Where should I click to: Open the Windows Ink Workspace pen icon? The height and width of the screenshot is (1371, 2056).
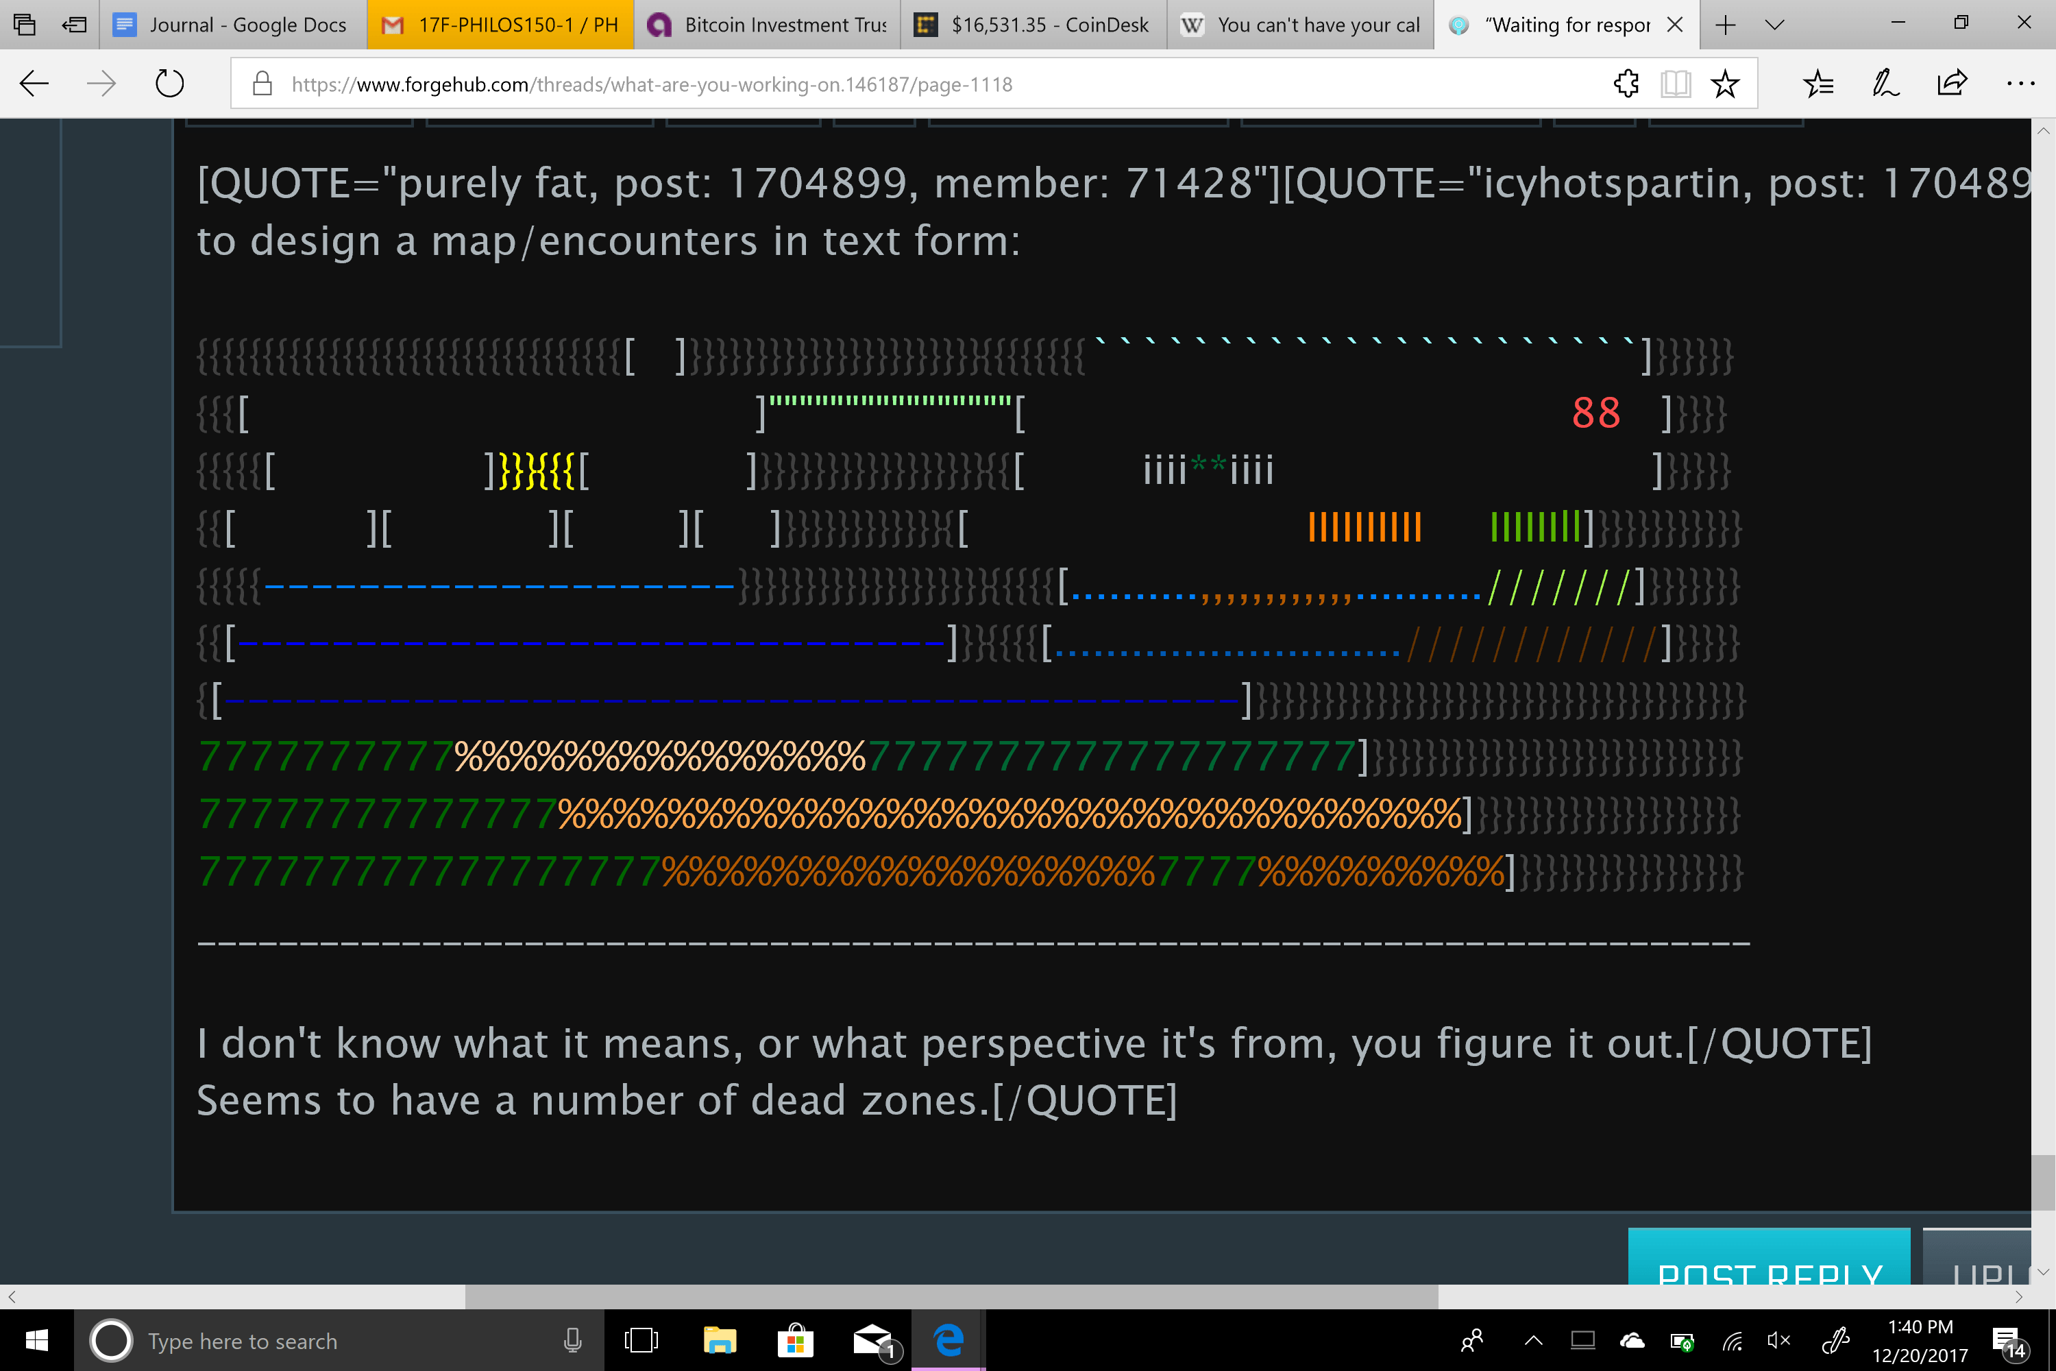(x=1835, y=1339)
